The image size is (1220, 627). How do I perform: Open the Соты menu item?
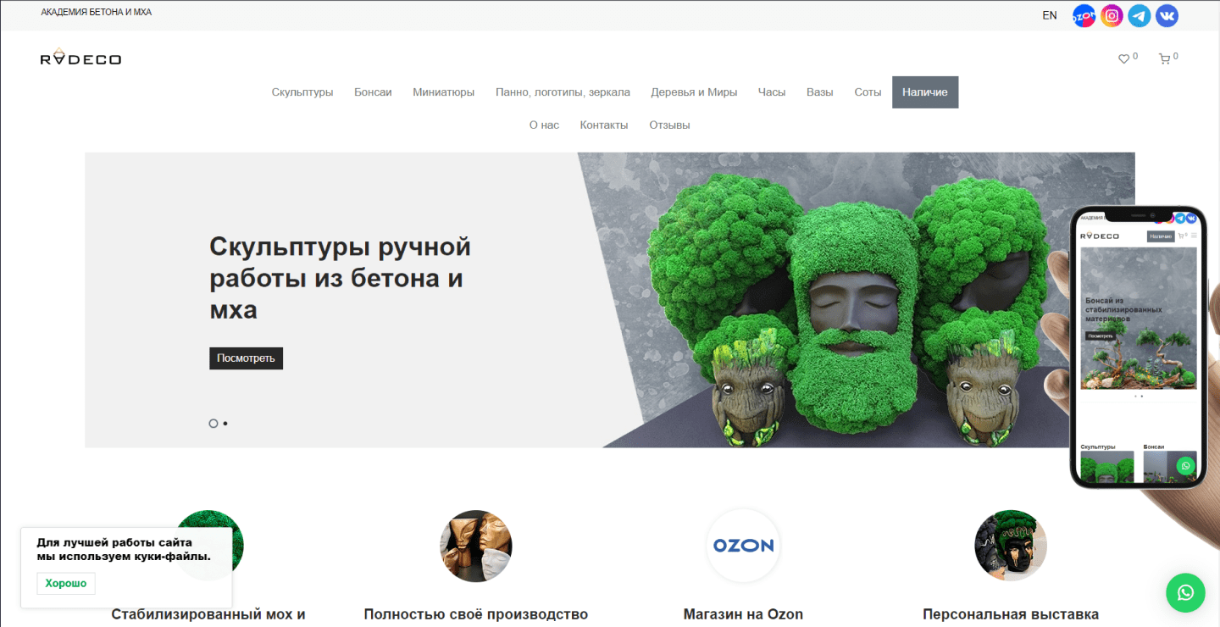click(868, 92)
